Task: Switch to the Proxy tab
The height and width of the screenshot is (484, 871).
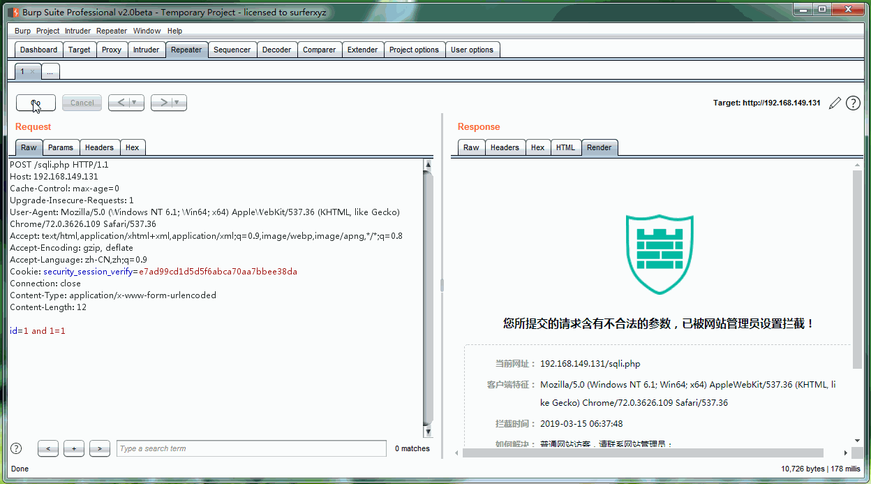Action: (112, 50)
